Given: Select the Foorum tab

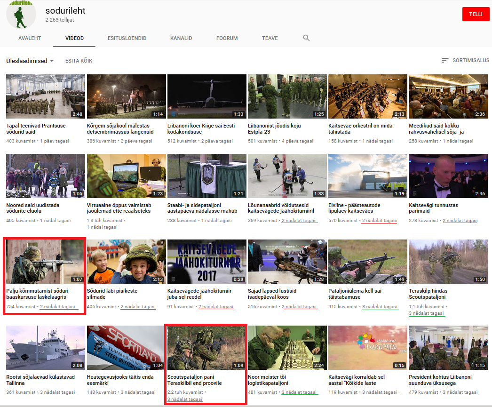Looking at the screenshot, I should coord(227,38).
